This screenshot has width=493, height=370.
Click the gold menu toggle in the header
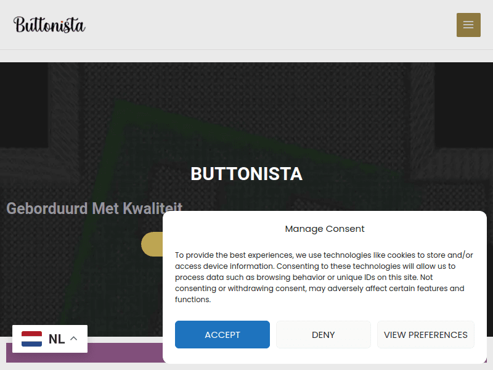pos(468,25)
